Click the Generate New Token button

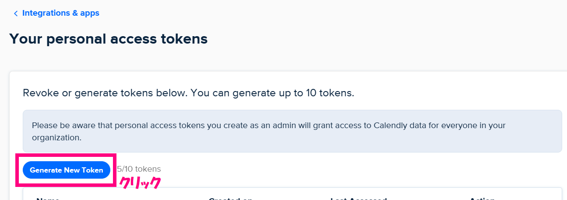tap(67, 170)
